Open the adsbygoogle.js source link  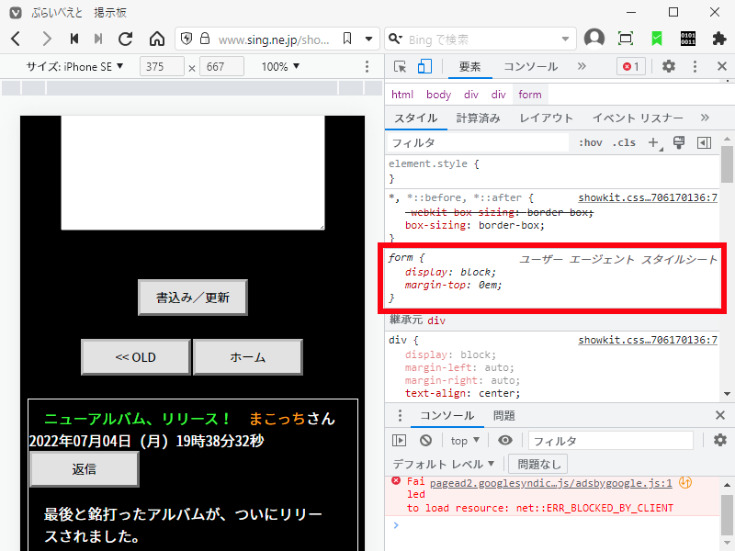tap(550, 483)
